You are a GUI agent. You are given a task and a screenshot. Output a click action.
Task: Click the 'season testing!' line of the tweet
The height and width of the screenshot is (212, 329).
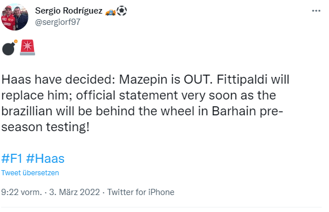45,127
